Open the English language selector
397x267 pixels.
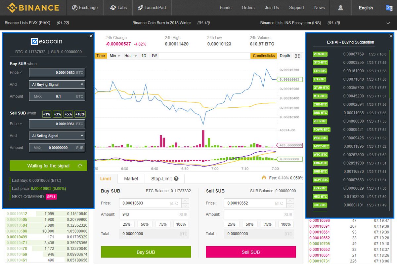pos(366,7)
